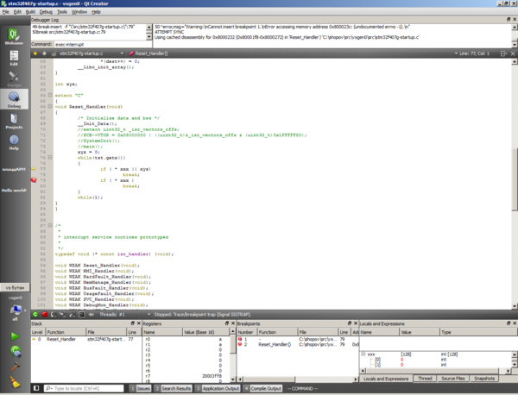Image resolution: width=518 pixels, height=395 pixels.
Task: Open the Debug menu
Action: [x=46, y=12]
